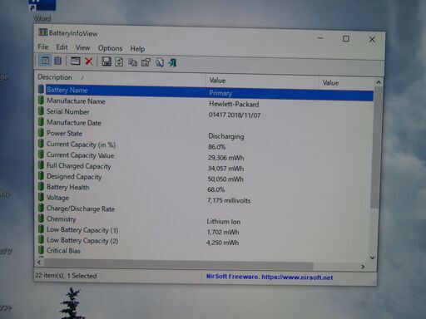Click the horizontal scrollbar right arrow
Image resolution: width=426 pixels, height=319 pixels.
(x=363, y=267)
